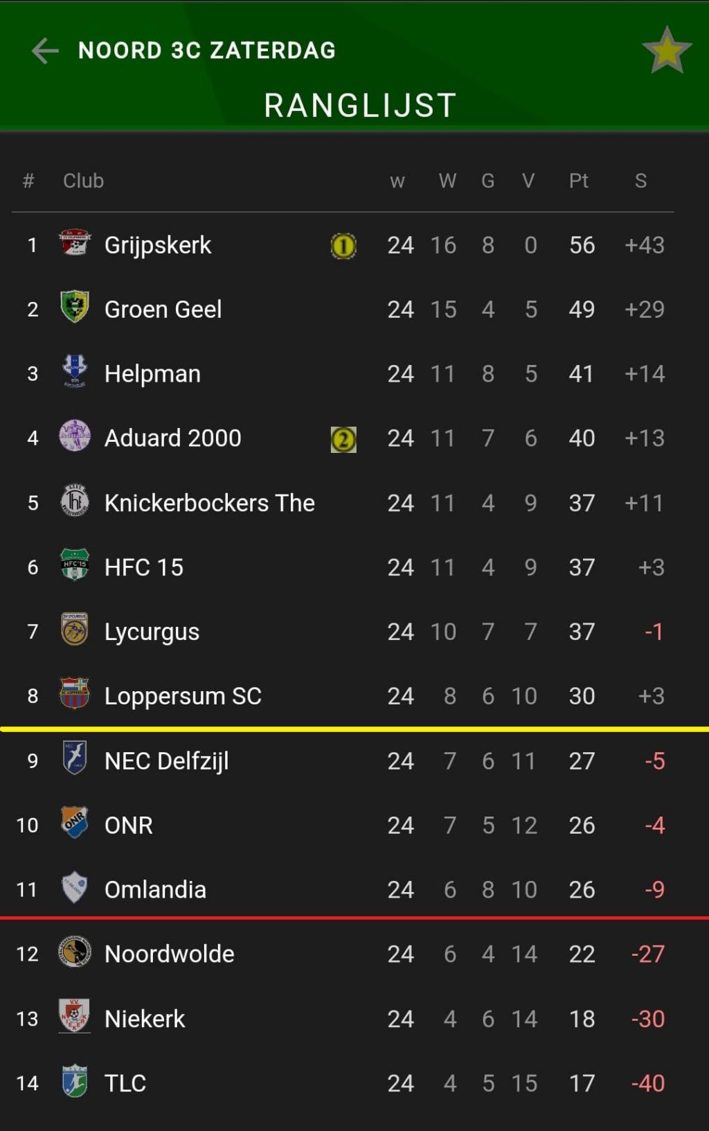Open NEC Delfzijl team entry
This screenshot has height=1131, width=709.
pyautogui.click(x=354, y=760)
